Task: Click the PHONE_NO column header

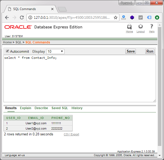Action: [60, 118]
